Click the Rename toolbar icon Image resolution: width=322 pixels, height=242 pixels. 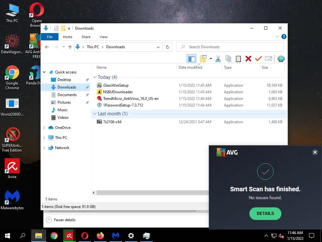(269, 59)
